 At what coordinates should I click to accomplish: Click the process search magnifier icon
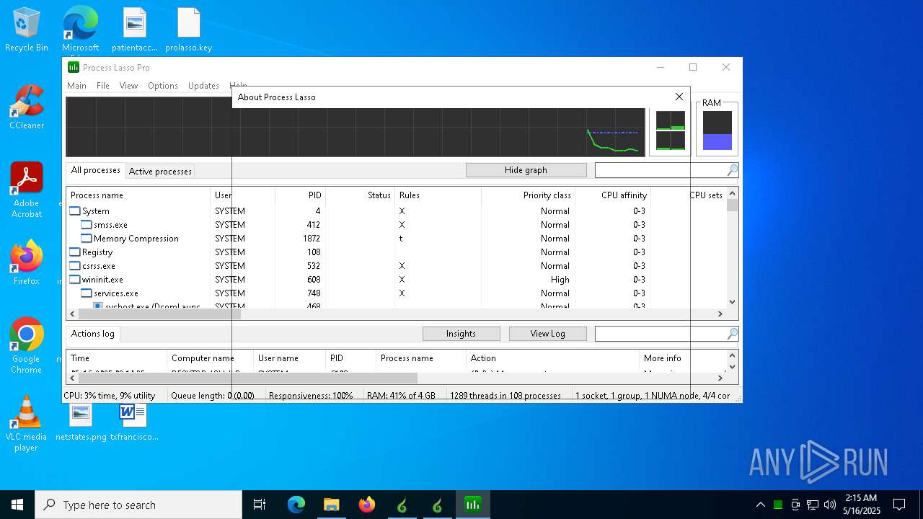pyautogui.click(x=732, y=170)
